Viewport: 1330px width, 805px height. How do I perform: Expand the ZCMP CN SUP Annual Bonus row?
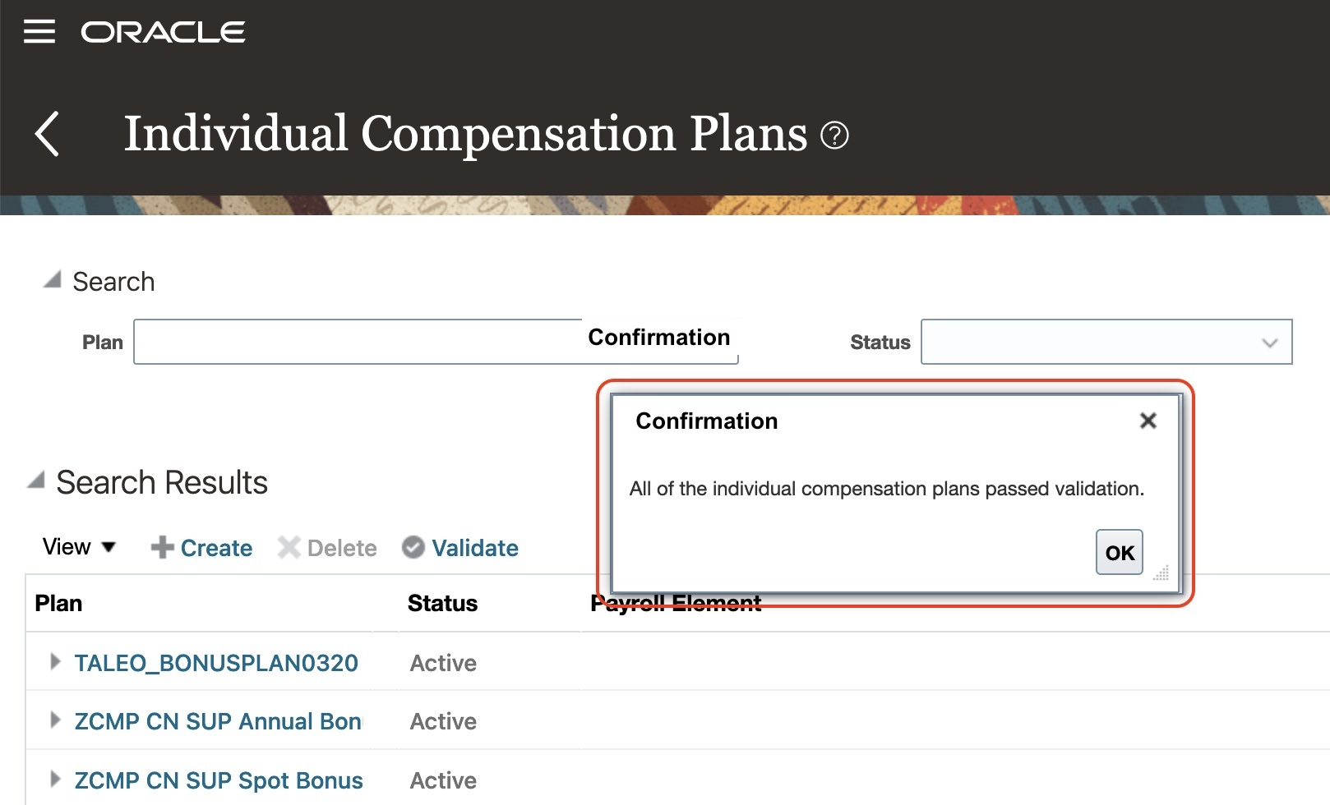coord(55,720)
